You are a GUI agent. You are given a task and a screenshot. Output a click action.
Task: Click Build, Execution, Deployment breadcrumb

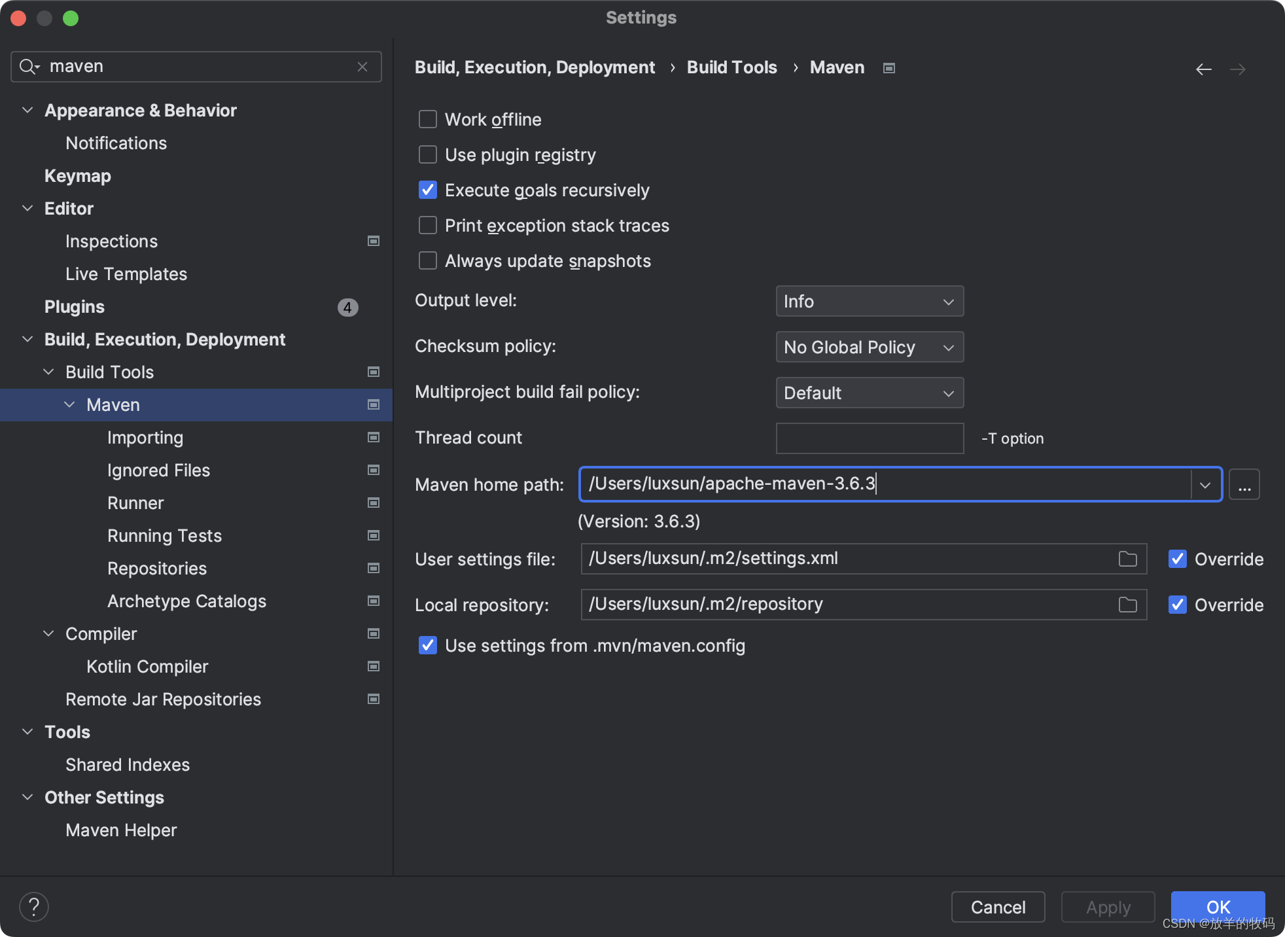pyautogui.click(x=535, y=67)
